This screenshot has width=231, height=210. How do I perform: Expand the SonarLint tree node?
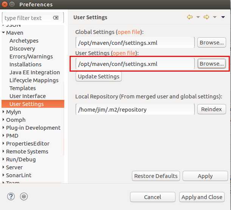pos(3,175)
